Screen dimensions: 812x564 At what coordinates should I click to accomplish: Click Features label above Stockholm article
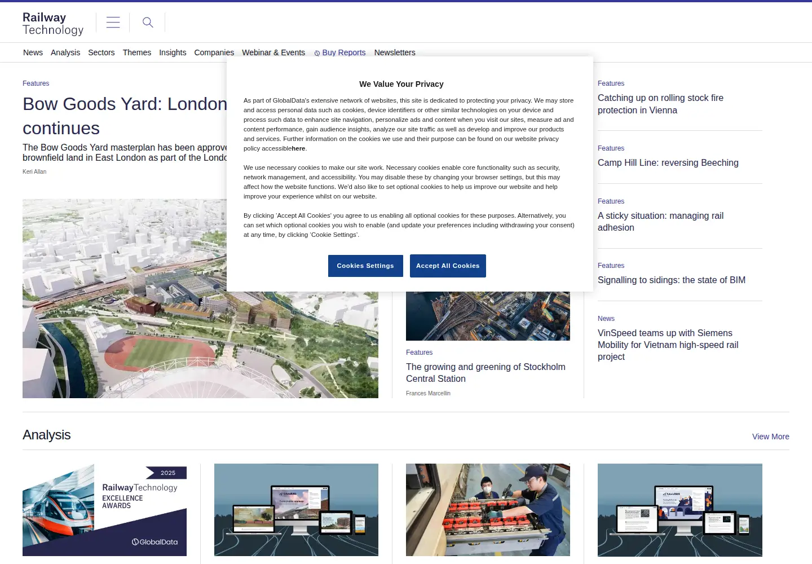click(x=420, y=352)
